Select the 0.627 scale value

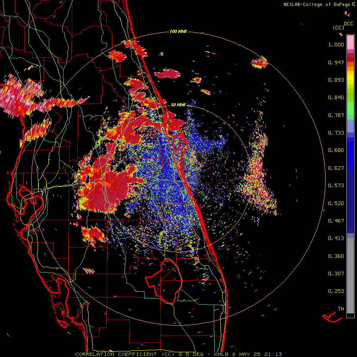point(336,168)
